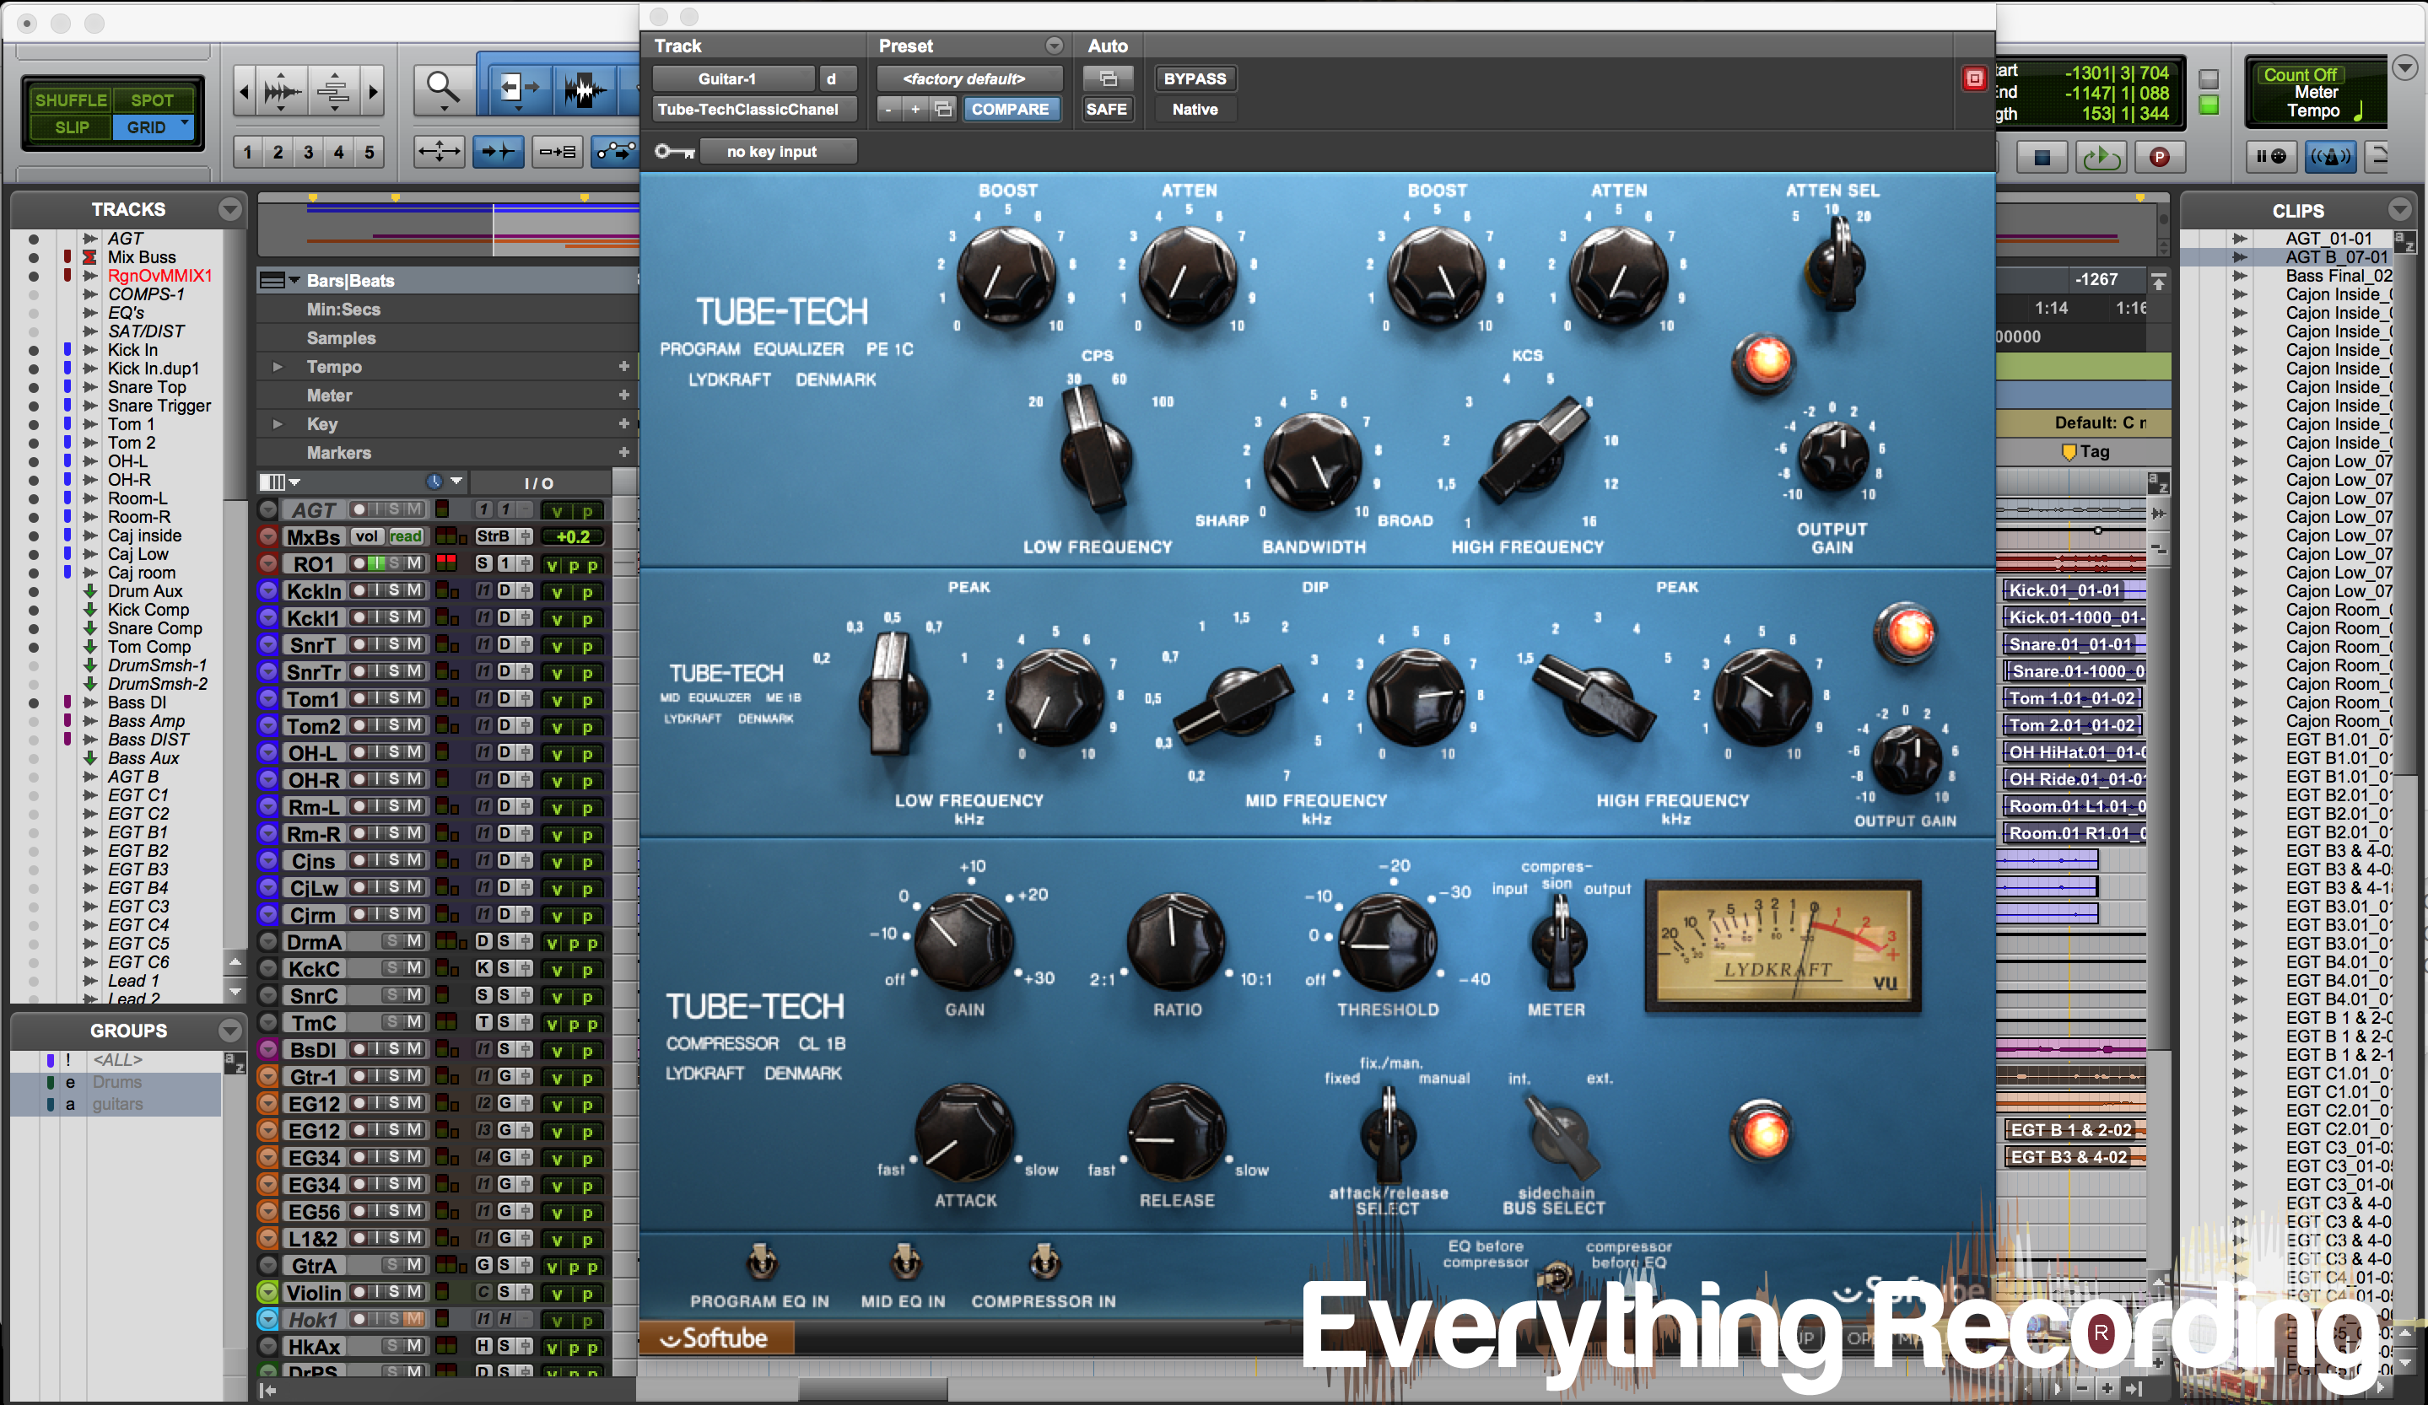Select the AGT_01-01 clip in the Clips list
Viewport: 2428px width, 1405px height.
(x=2328, y=238)
